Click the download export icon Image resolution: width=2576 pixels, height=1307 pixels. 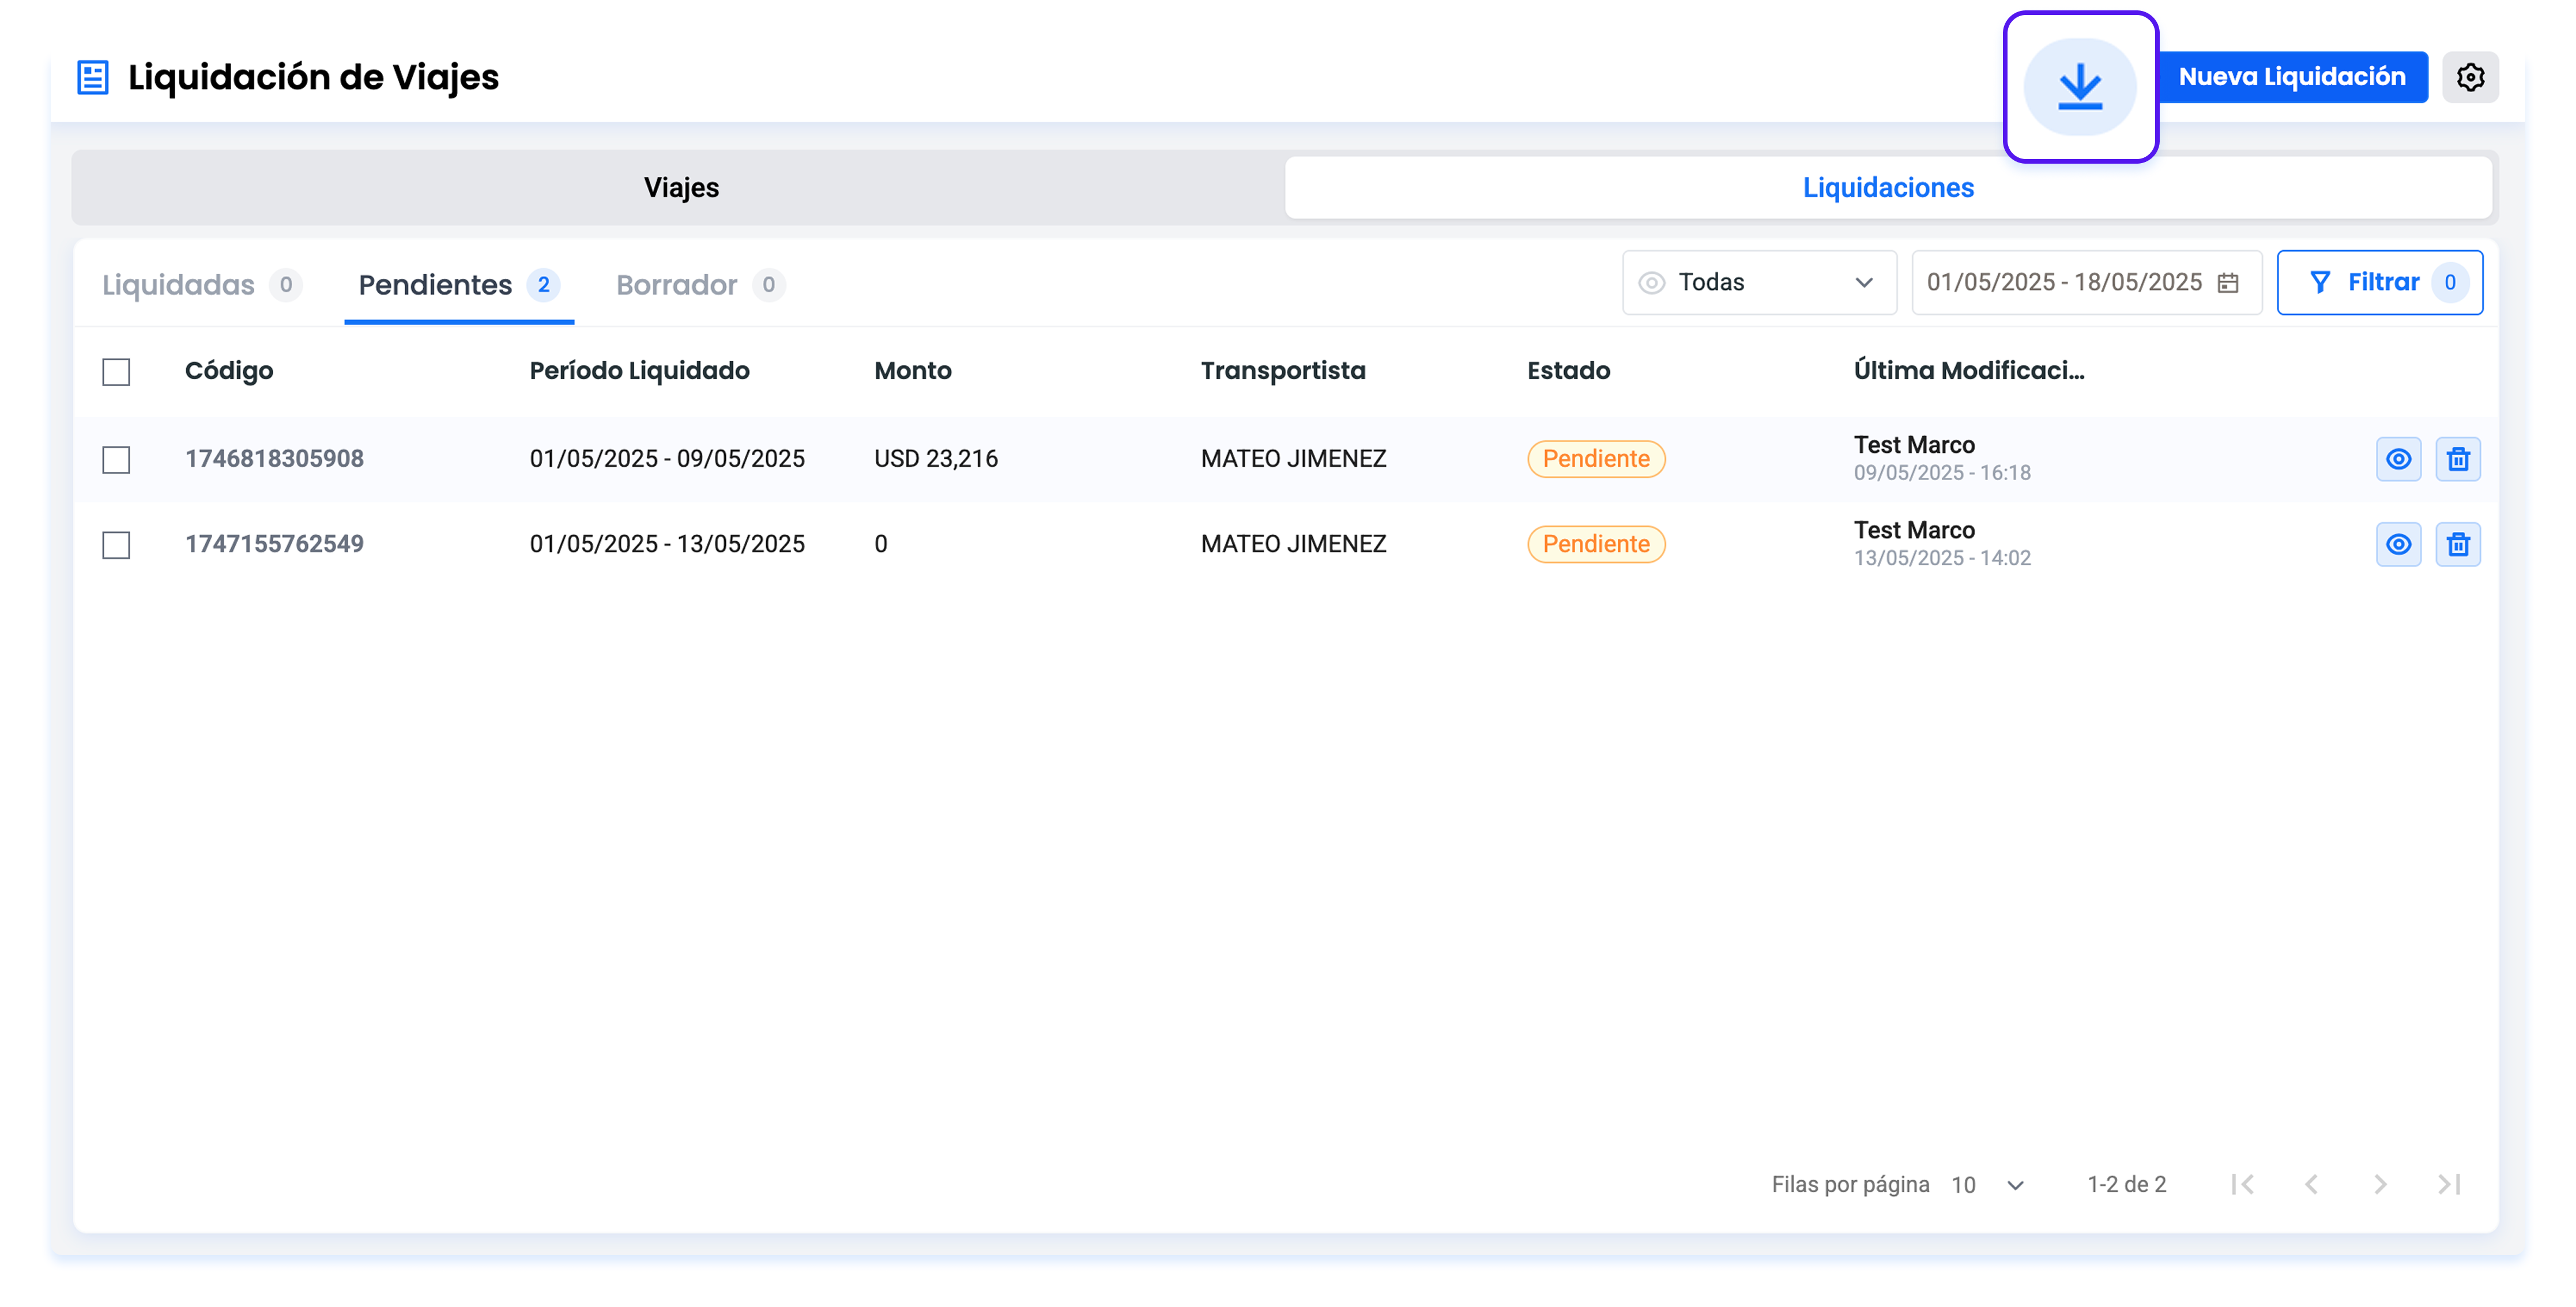[2079, 87]
